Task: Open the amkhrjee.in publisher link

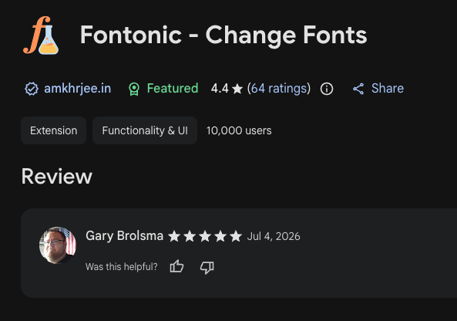Action: pyautogui.click(x=78, y=89)
